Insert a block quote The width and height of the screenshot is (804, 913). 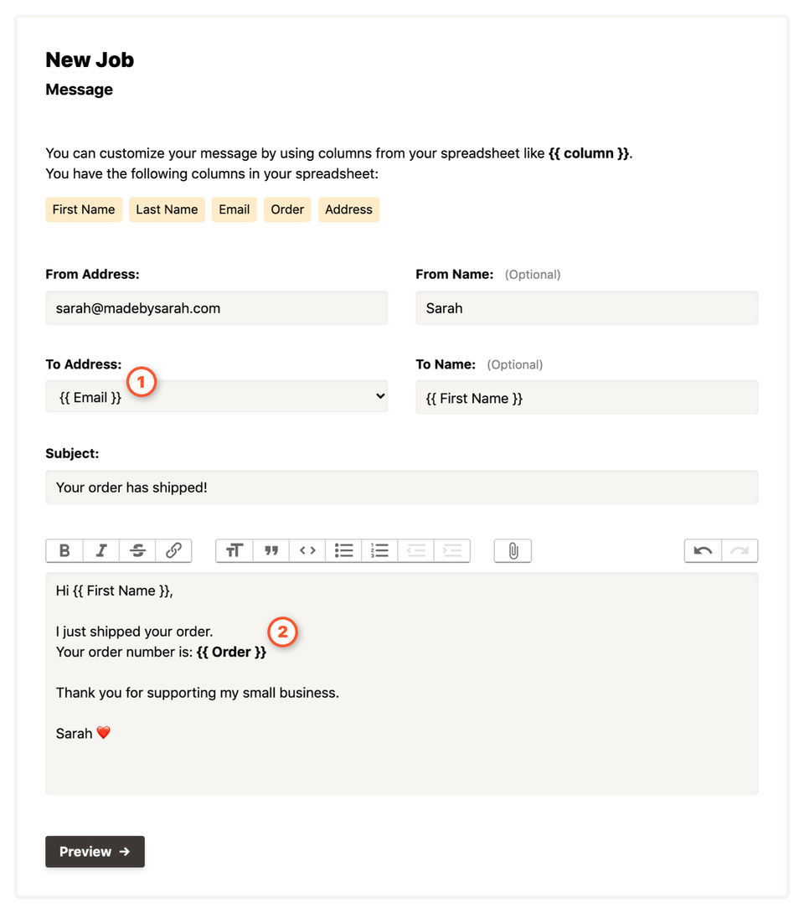(x=271, y=550)
